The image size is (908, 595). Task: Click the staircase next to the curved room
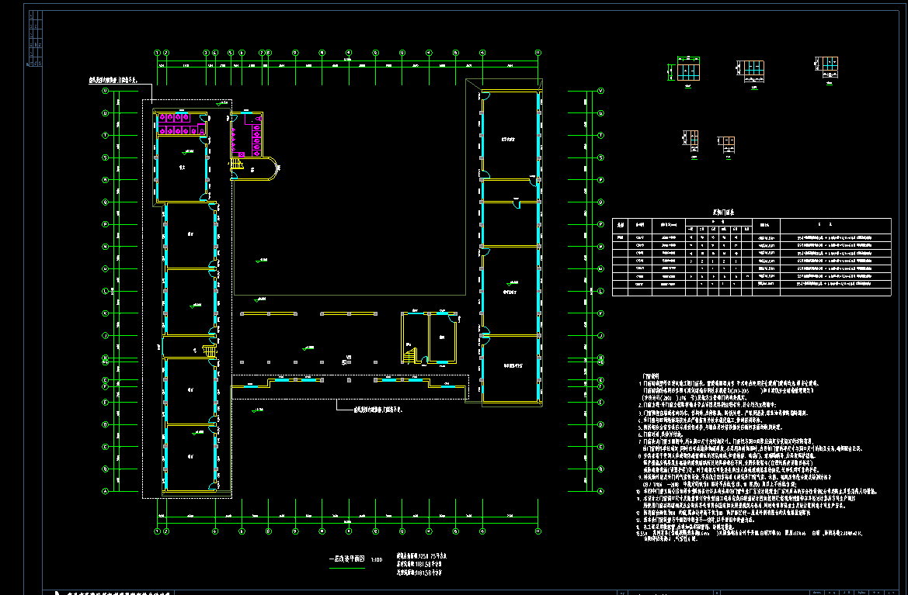236,164
